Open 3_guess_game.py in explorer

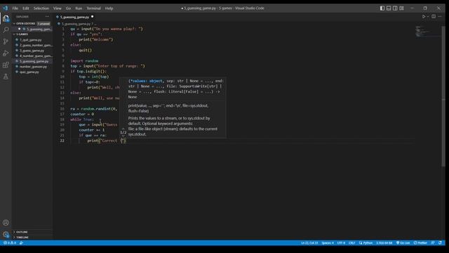click(32, 51)
